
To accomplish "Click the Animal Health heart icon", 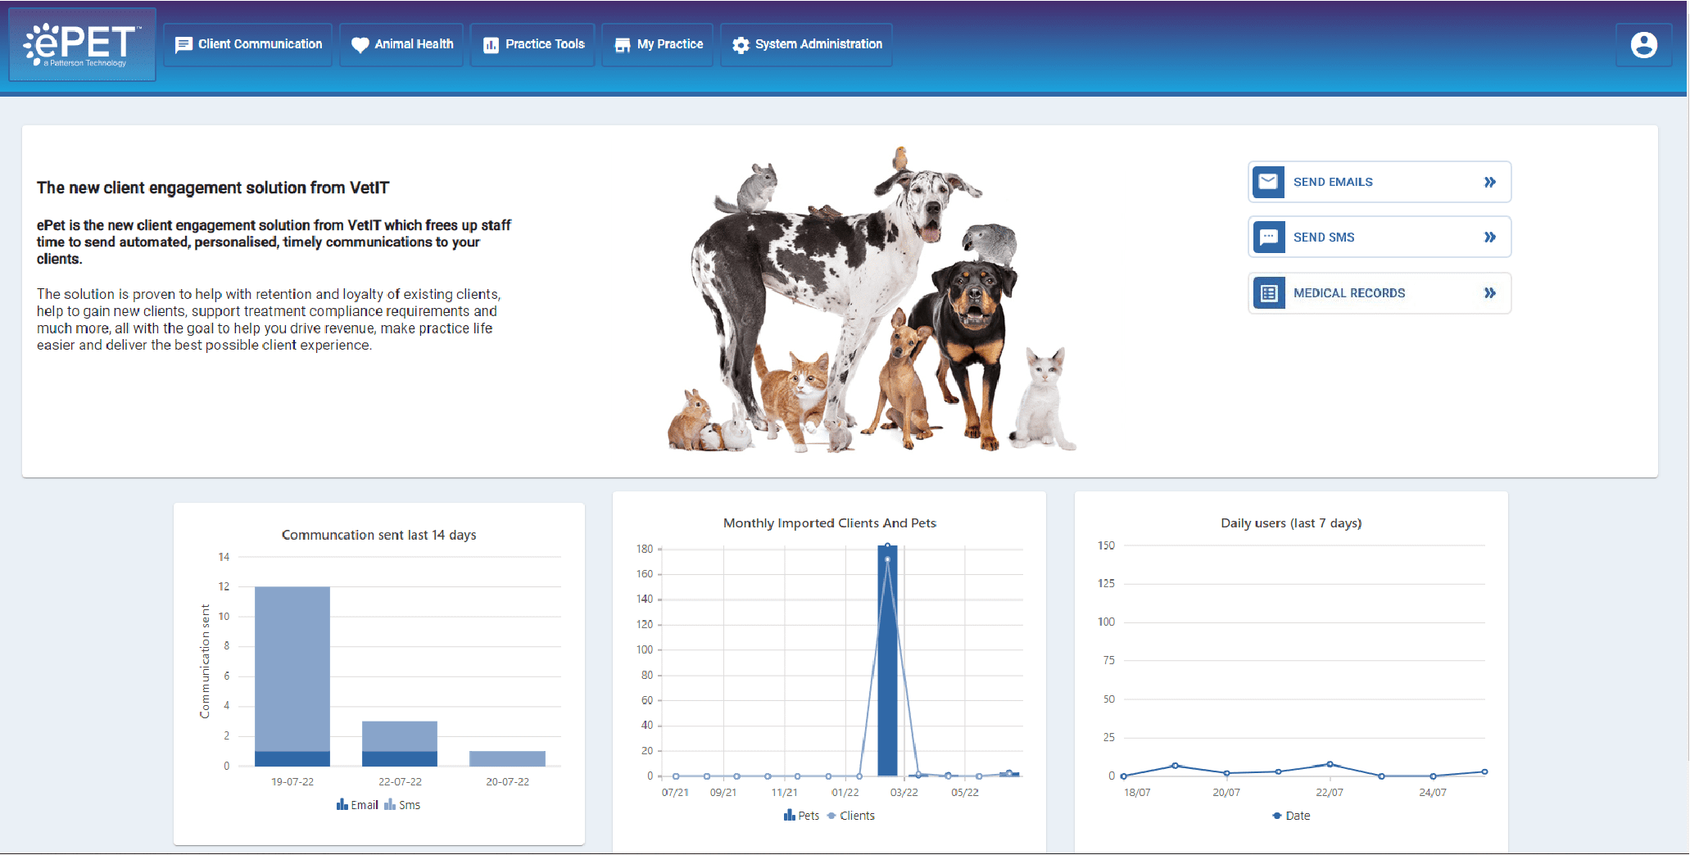I will pyautogui.click(x=360, y=45).
